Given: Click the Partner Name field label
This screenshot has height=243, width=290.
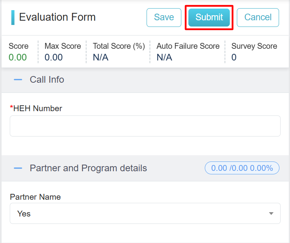Looking at the screenshot, I should coord(35,197).
